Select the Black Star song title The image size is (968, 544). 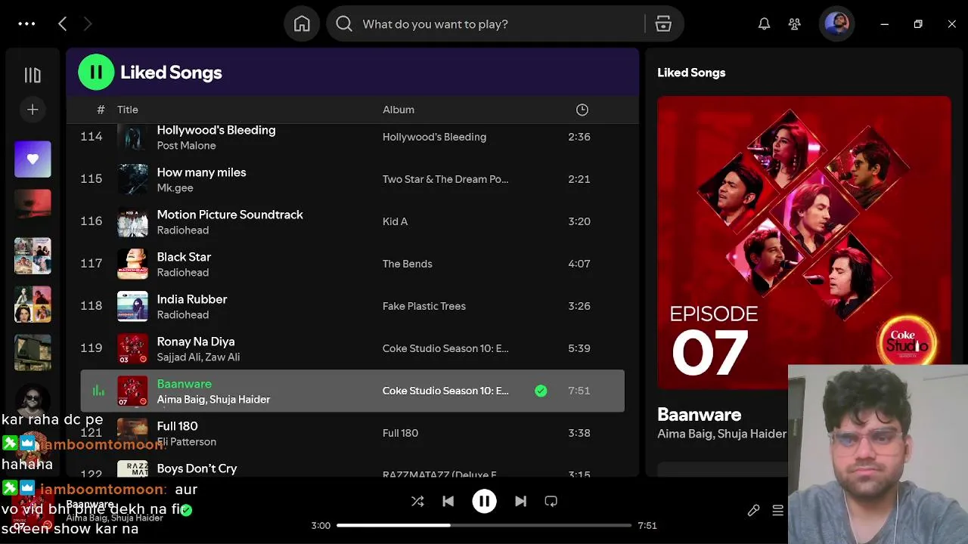[184, 257]
